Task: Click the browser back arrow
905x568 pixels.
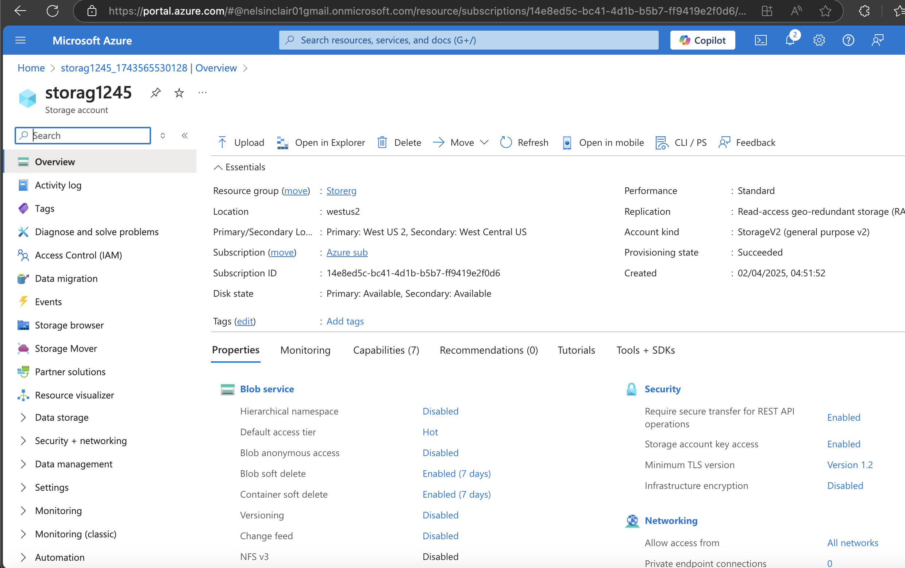Action: click(20, 11)
